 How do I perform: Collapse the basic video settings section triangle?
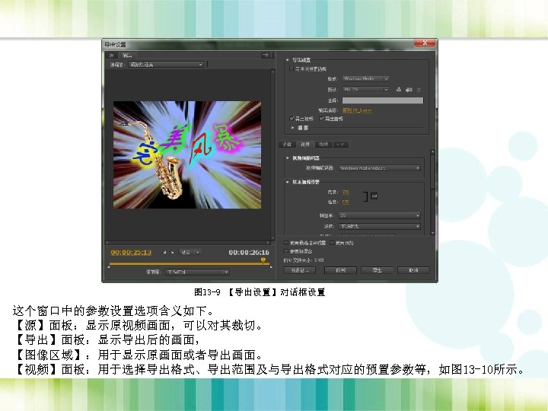287,182
